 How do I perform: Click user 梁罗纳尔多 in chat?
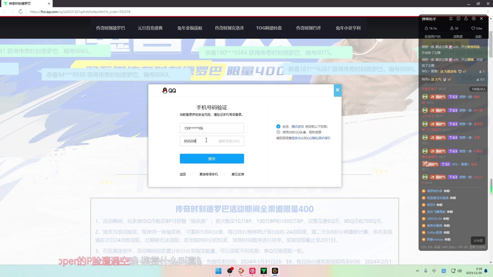pyautogui.click(x=434, y=191)
